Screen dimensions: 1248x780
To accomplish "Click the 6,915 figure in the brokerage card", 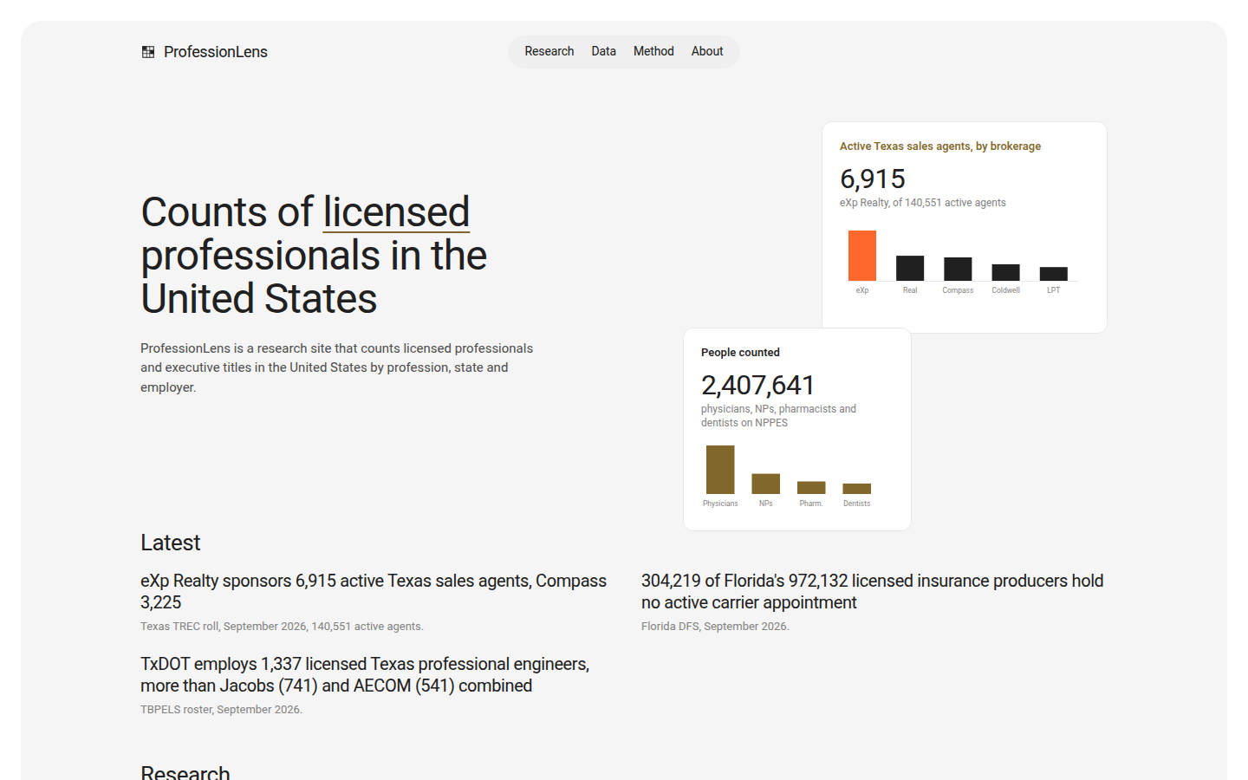I will [x=873, y=179].
